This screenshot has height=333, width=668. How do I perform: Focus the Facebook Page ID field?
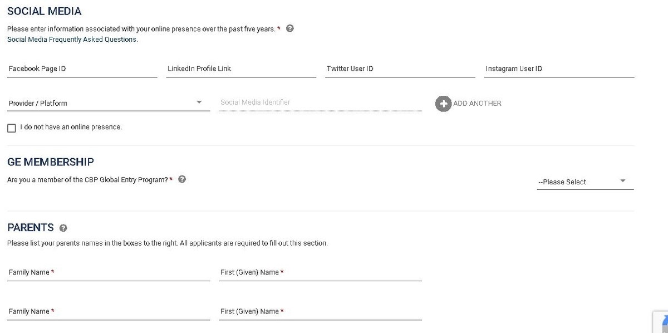point(82,69)
